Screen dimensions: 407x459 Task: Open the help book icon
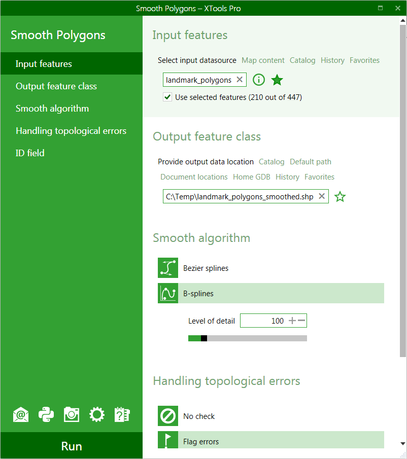122,415
